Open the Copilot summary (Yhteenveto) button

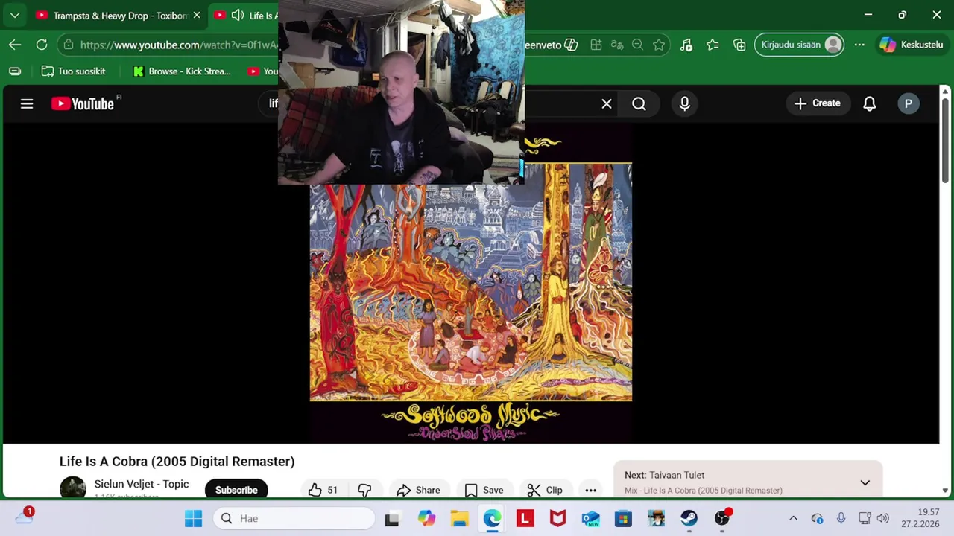(552, 45)
